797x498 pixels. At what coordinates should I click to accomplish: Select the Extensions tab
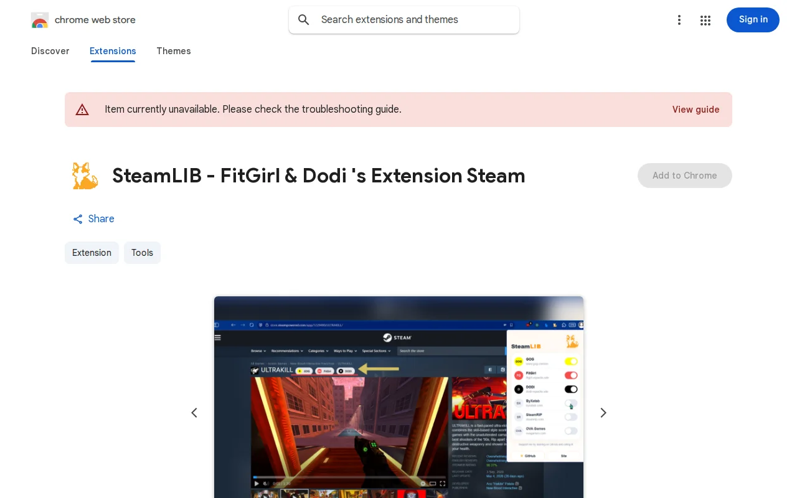click(113, 51)
